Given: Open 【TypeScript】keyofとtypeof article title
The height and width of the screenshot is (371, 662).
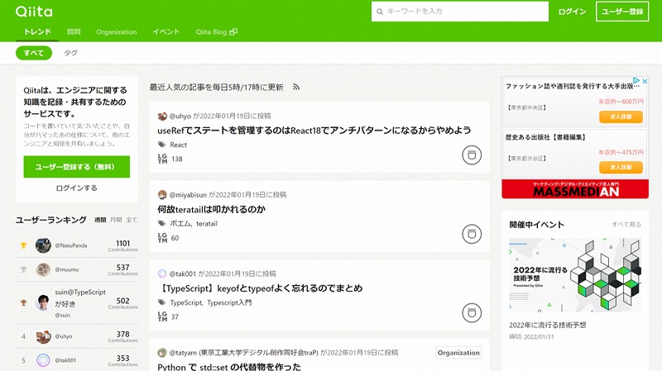Looking at the screenshot, I should pyautogui.click(x=260, y=288).
